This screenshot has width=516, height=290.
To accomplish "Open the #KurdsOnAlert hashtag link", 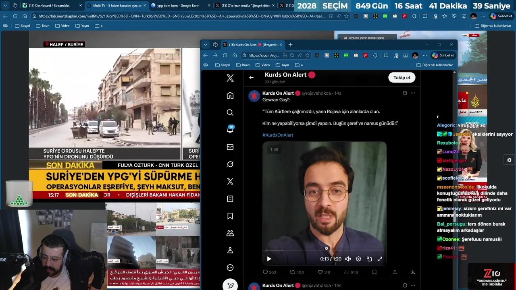I will pos(278,135).
